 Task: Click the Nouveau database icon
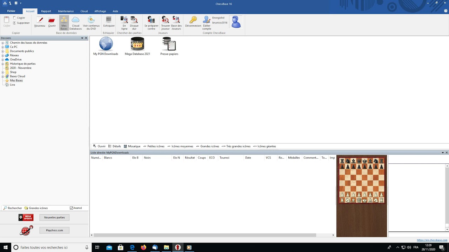point(40,22)
